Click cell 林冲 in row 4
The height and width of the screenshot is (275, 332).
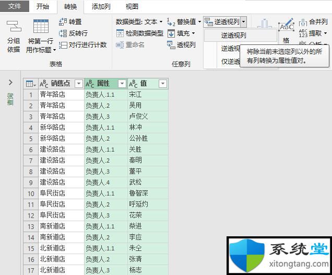point(148,128)
